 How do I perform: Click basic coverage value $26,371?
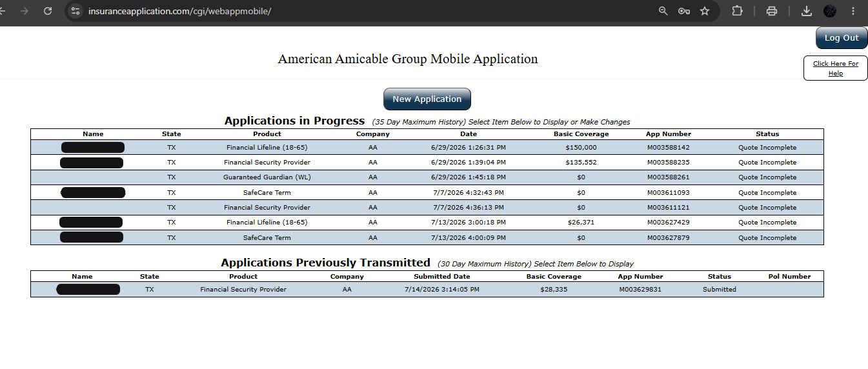click(581, 222)
